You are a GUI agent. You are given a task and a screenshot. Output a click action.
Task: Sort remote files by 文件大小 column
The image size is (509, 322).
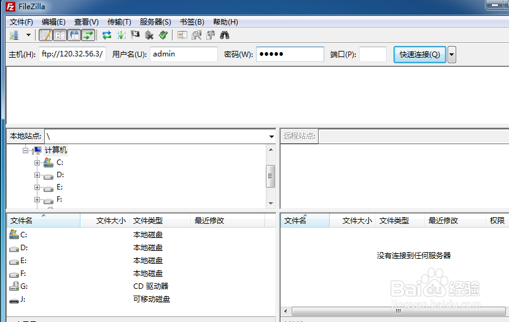(352, 221)
